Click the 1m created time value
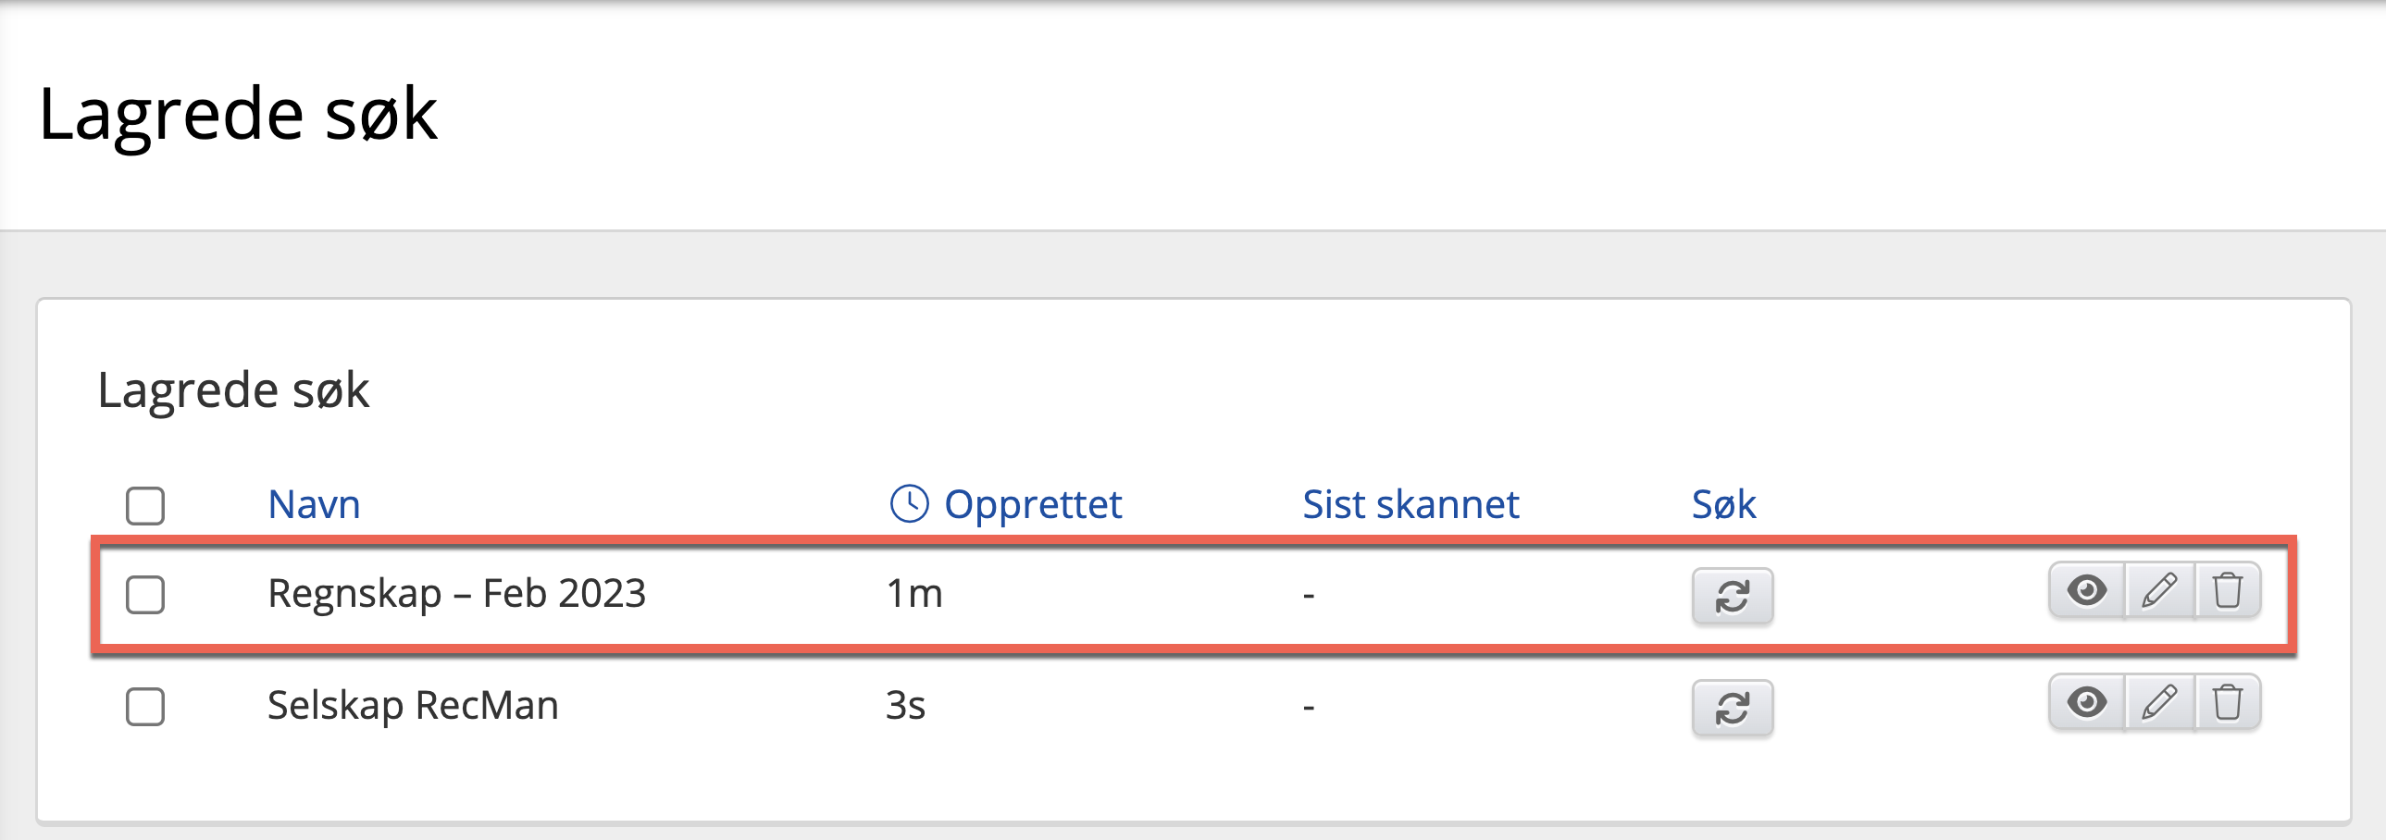The height and width of the screenshot is (840, 2386). pos(913,594)
